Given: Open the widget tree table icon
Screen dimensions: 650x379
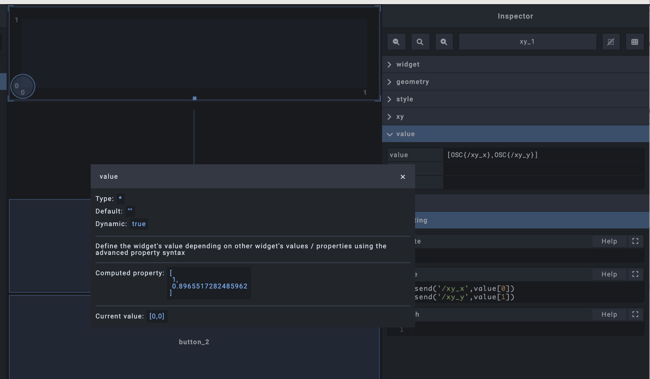Looking at the screenshot, I should [634, 42].
